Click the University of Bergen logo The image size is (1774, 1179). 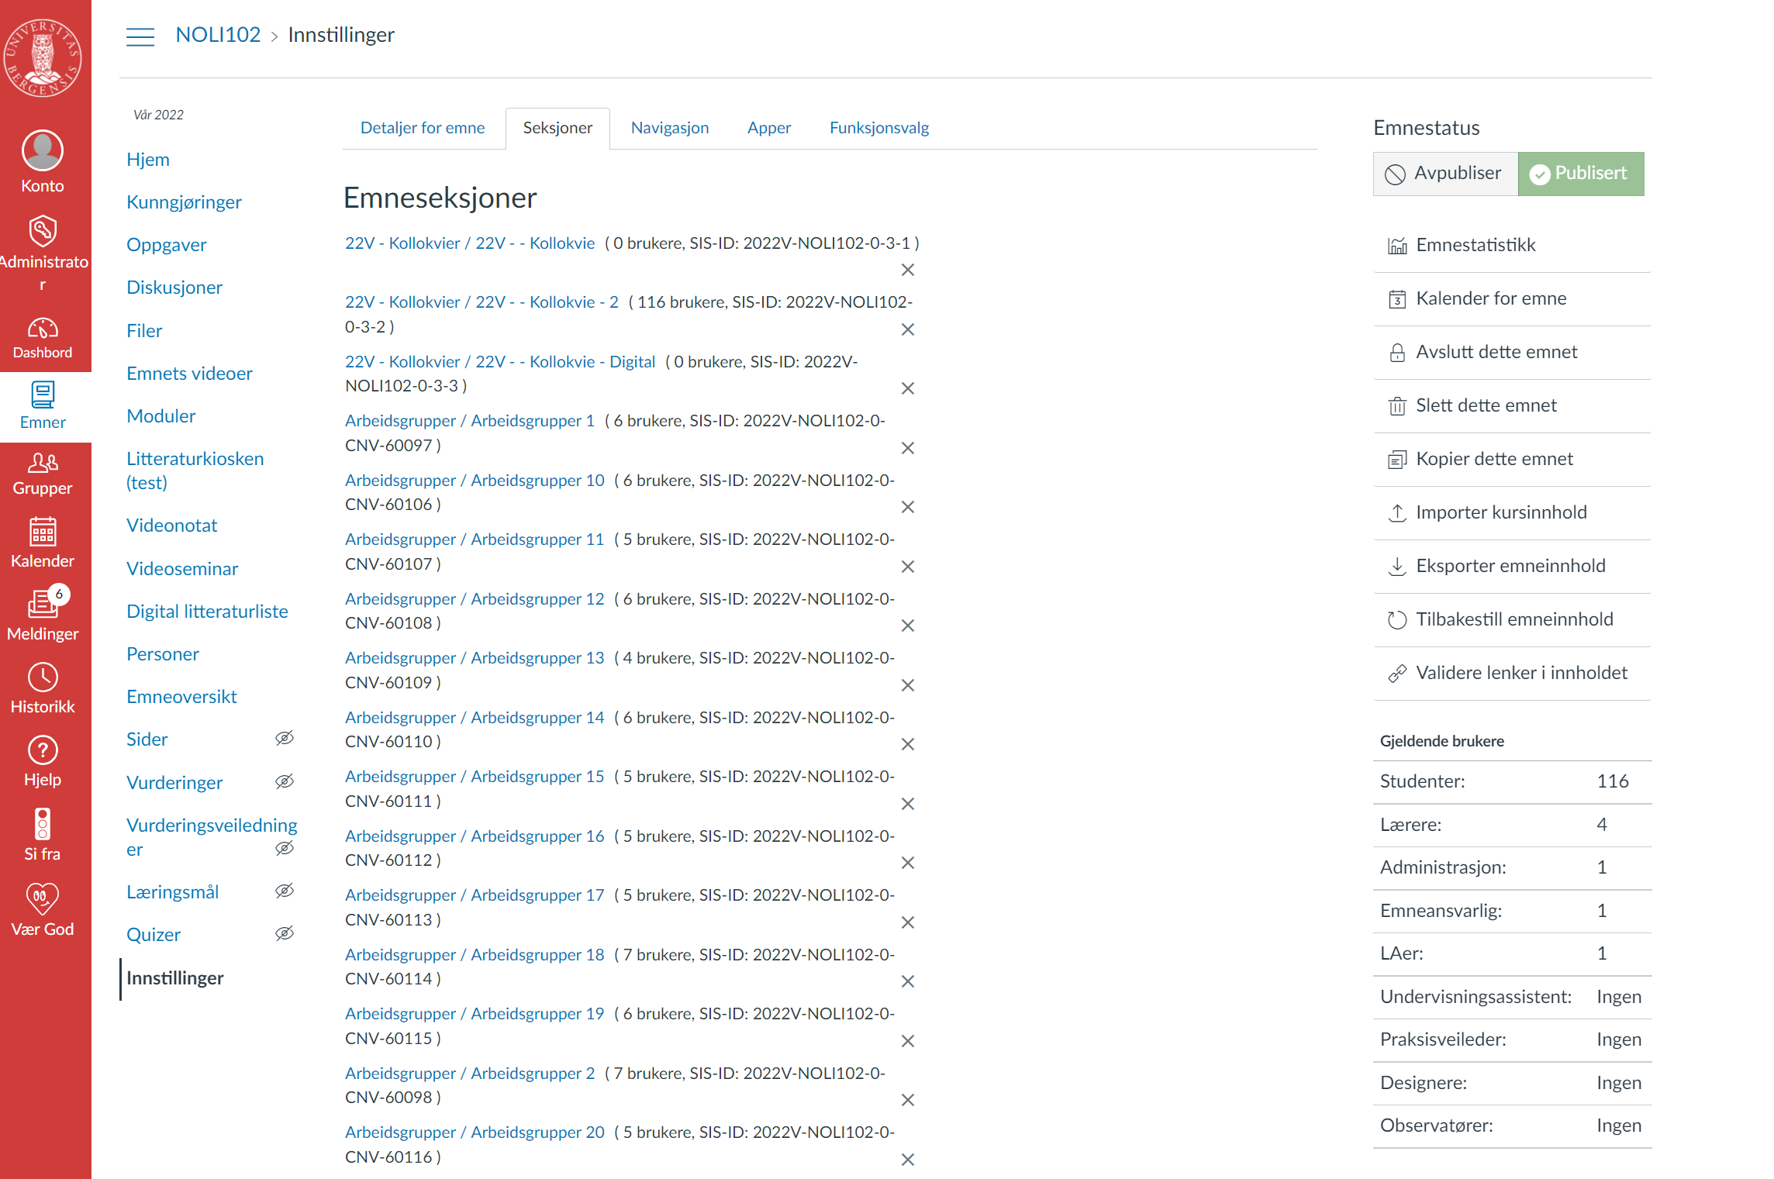coord(43,57)
